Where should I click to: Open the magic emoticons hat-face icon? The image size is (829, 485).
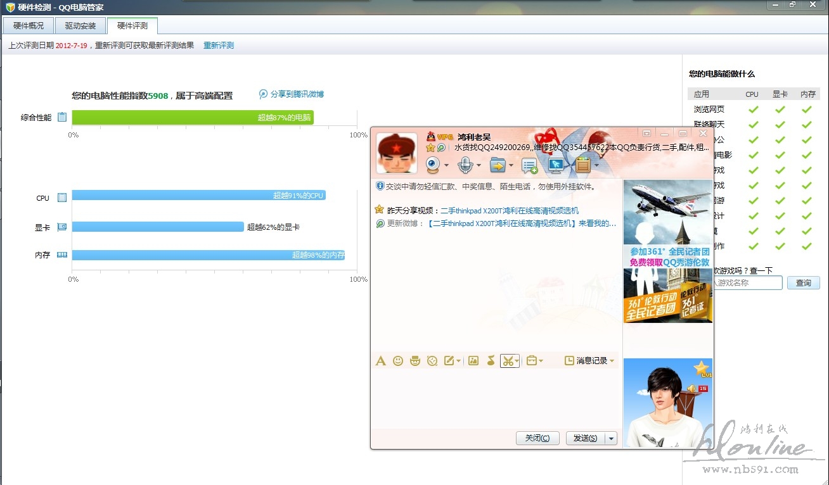pyautogui.click(x=415, y=361)
